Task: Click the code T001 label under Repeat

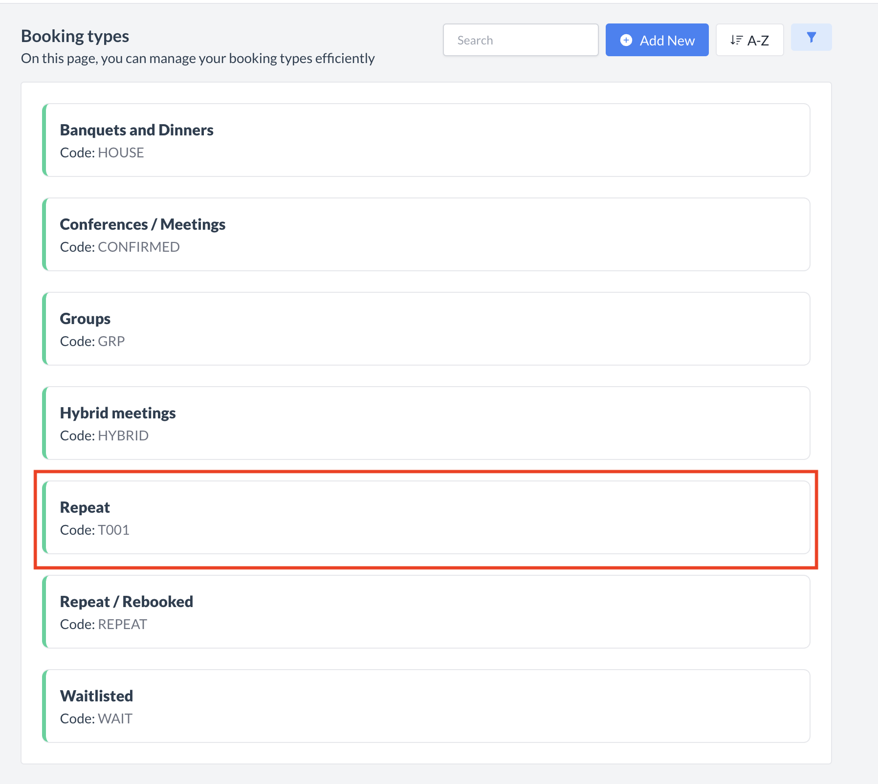Action: click(95, 529)
